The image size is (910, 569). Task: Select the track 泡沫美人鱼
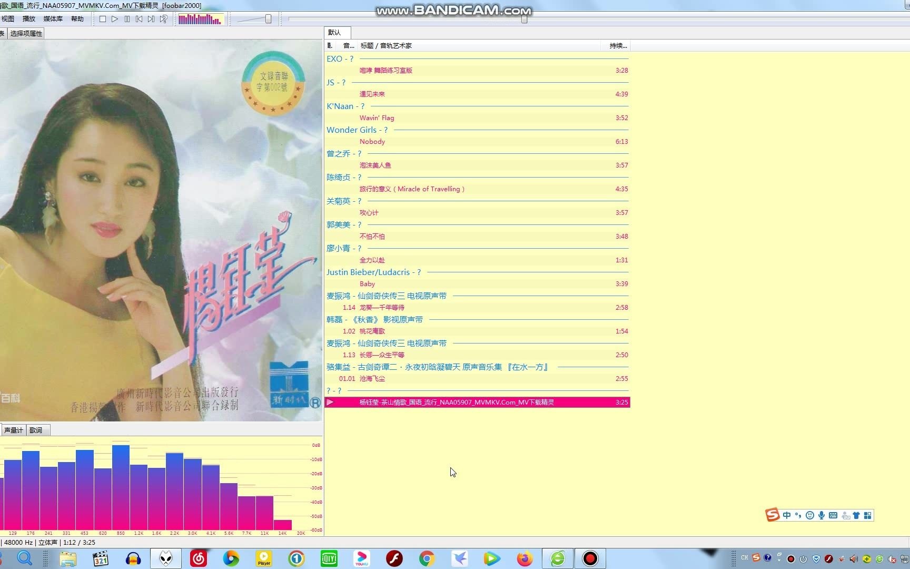pyautogui.click(x=477, y=165)
